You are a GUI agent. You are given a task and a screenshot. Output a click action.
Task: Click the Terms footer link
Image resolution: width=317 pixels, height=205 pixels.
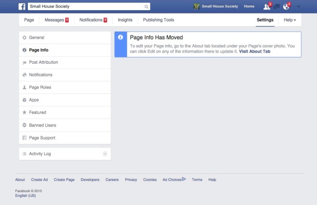[197, 180]
